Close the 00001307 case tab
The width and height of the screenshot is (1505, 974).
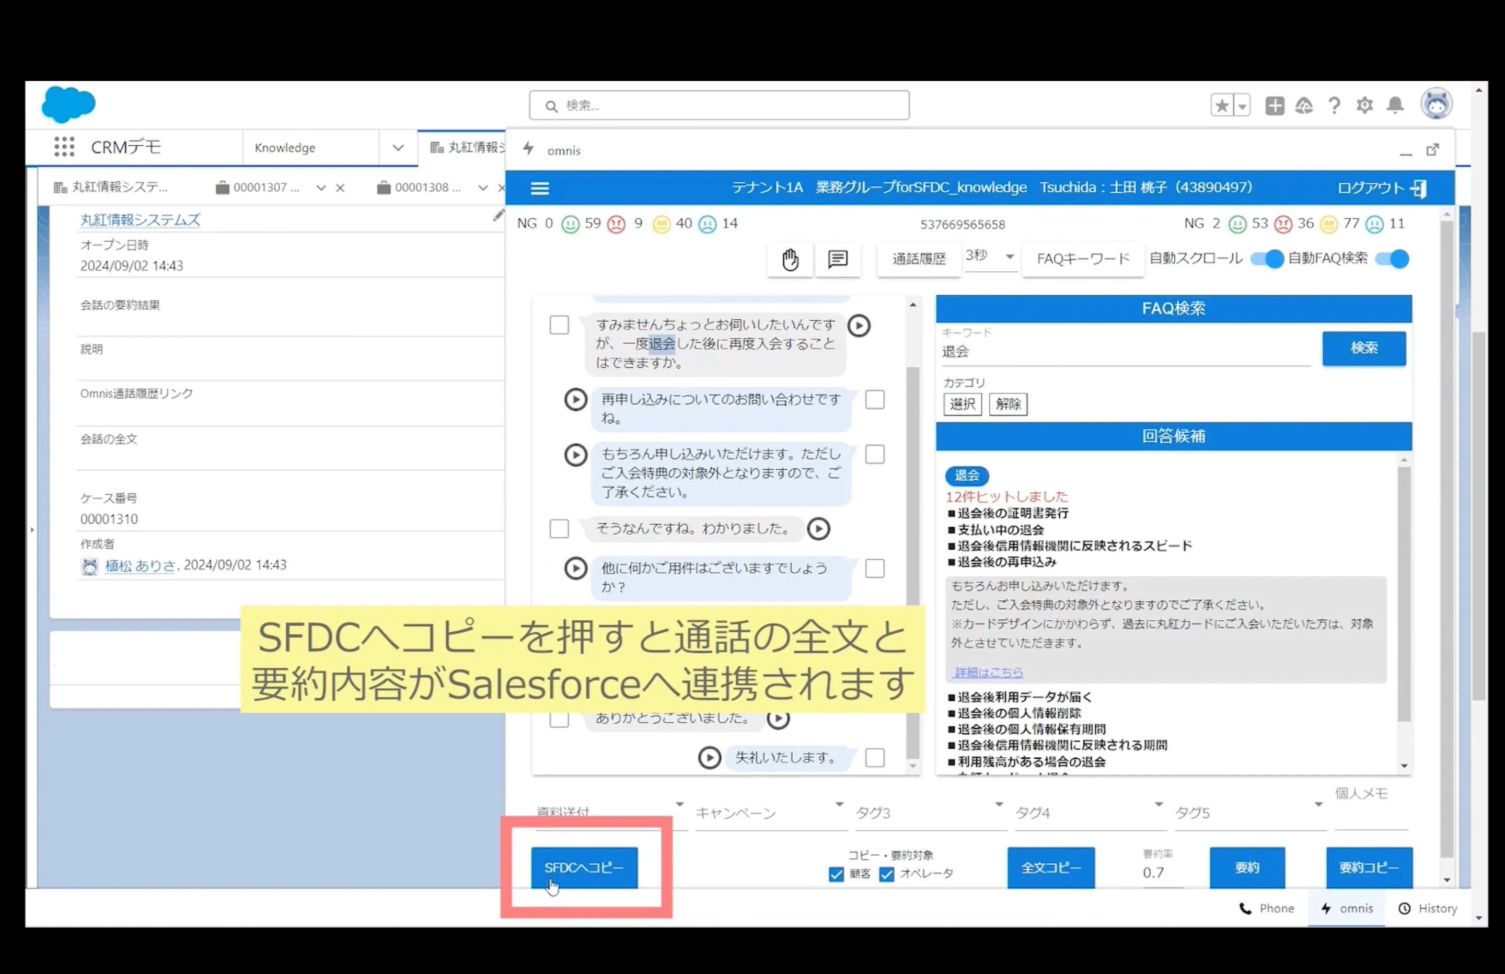[x=340, y=188]
